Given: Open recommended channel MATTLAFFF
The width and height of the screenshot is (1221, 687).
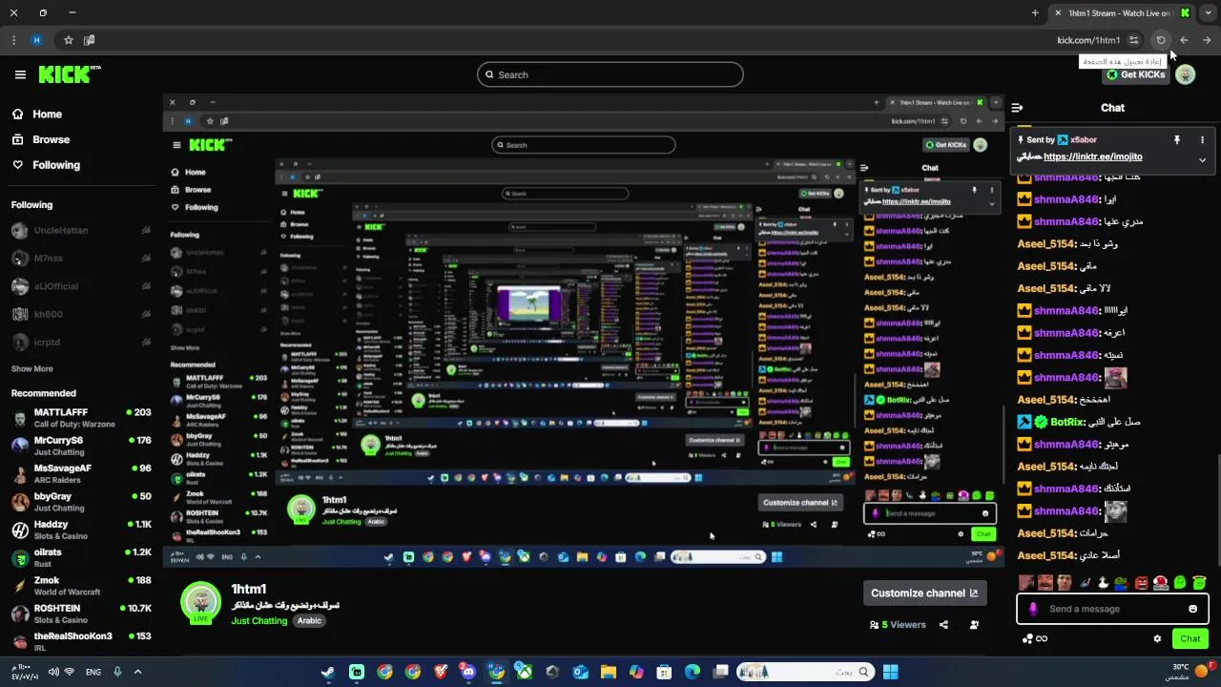Looking at the screenshot, I should click(81, 418).
